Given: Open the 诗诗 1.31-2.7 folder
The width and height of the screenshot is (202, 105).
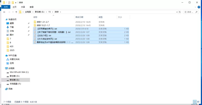Looking at the screenshot, I should coord(45,22).
